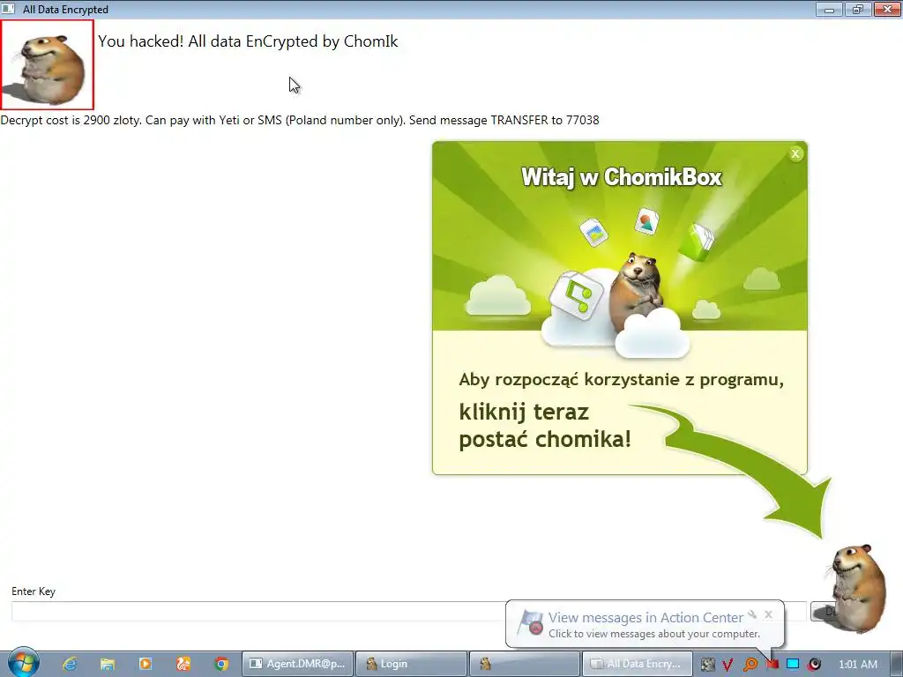
Task: Click the All Data Encrypted title bar icon
Action: tap(8, 9)
